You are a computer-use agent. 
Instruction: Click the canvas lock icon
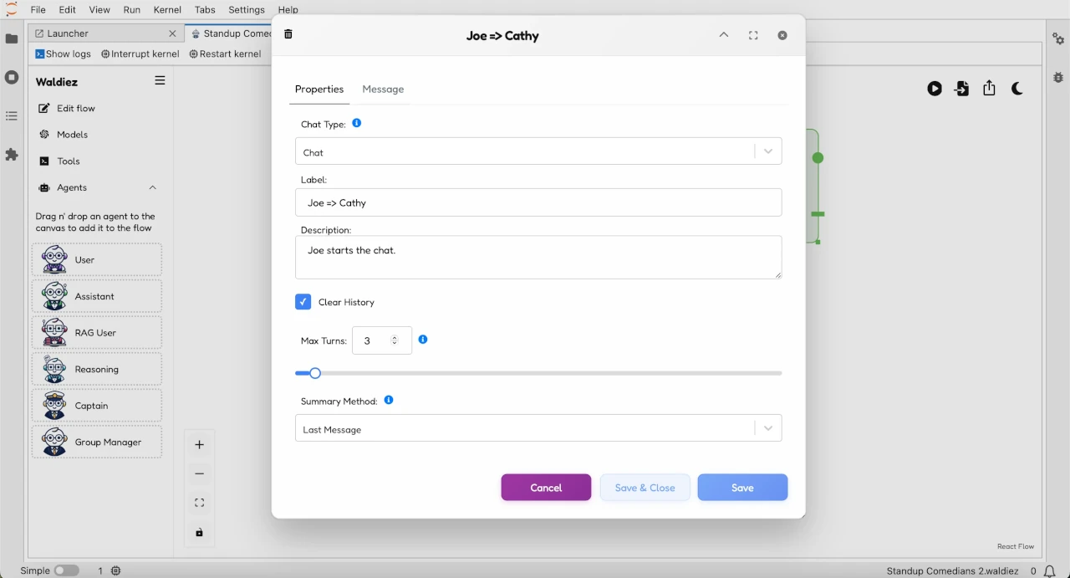199,533
